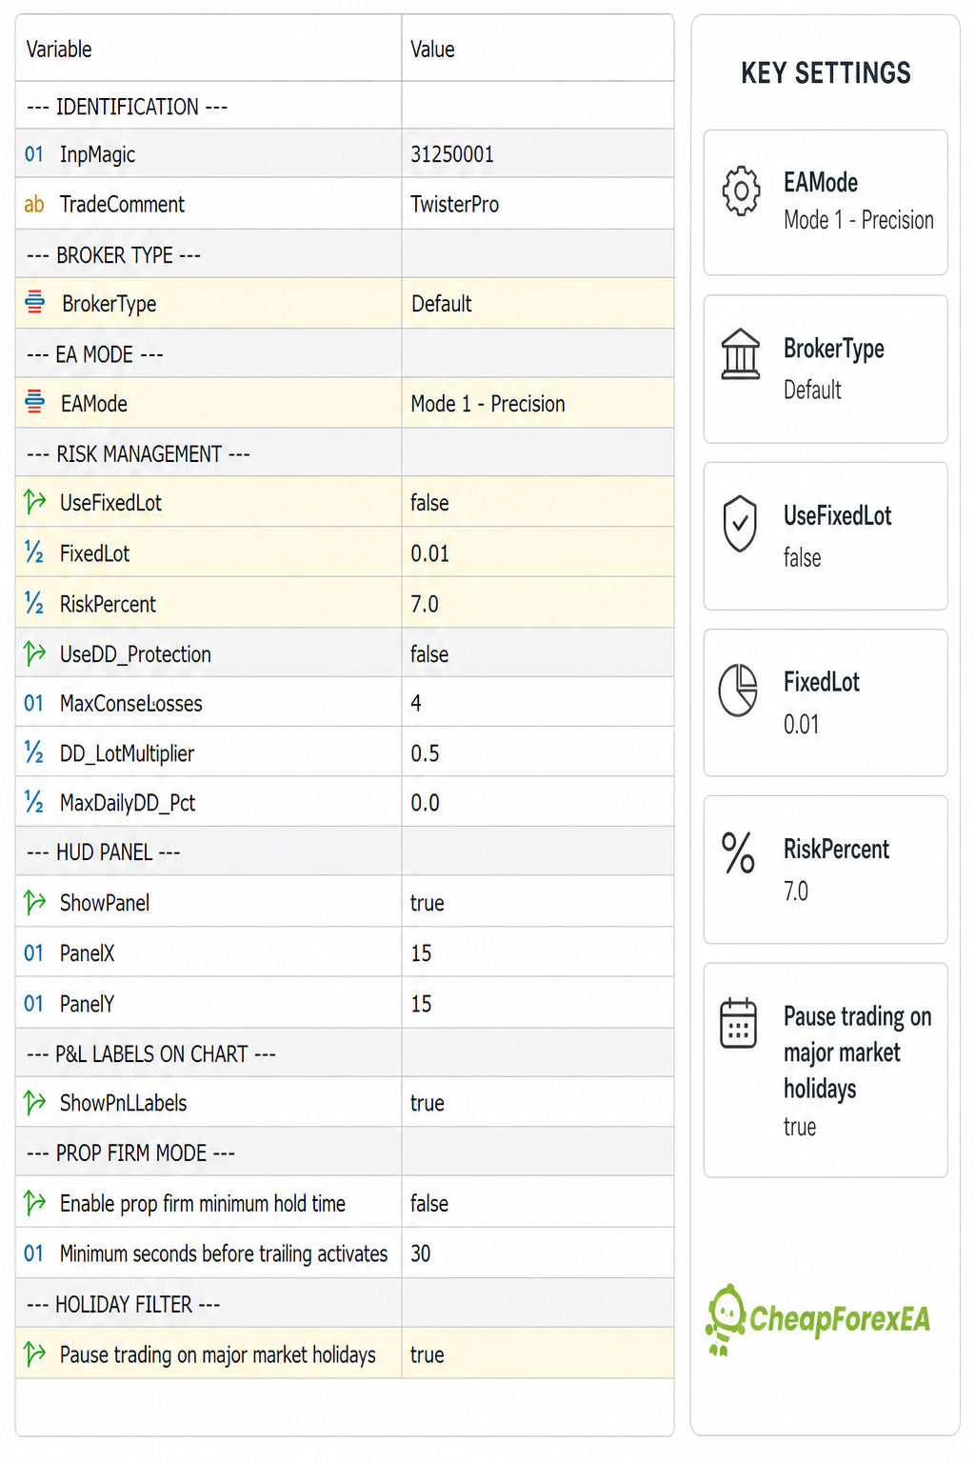Click the boolean arrow icon beside ShowPnLLabels
975x1463 pixels.
35,1103
